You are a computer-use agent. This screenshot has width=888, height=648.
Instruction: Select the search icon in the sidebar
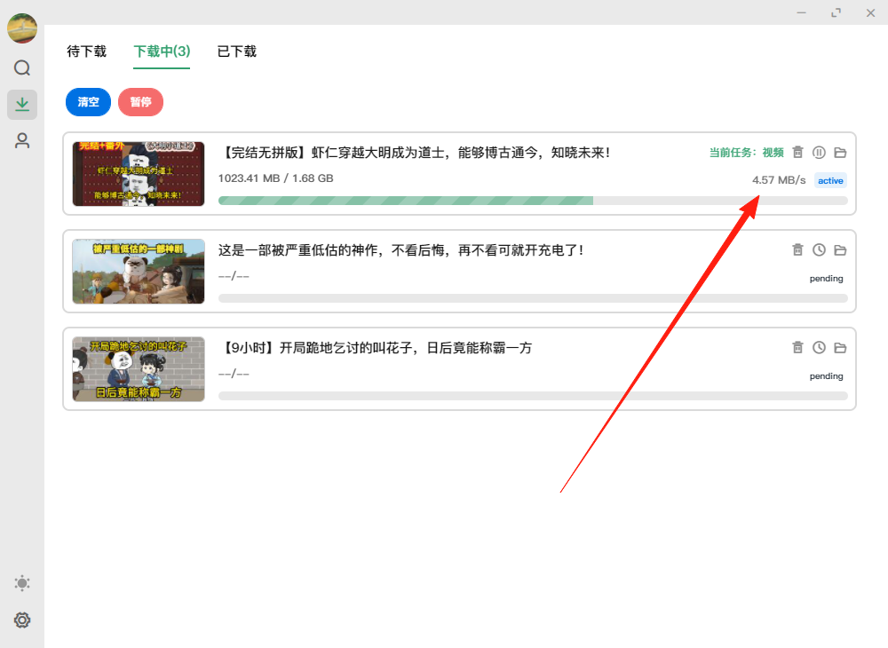coord(22,67)
